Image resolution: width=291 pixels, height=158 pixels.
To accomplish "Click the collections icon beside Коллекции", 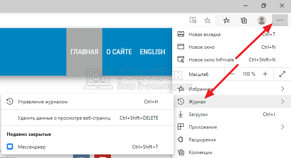I will 181,152.
